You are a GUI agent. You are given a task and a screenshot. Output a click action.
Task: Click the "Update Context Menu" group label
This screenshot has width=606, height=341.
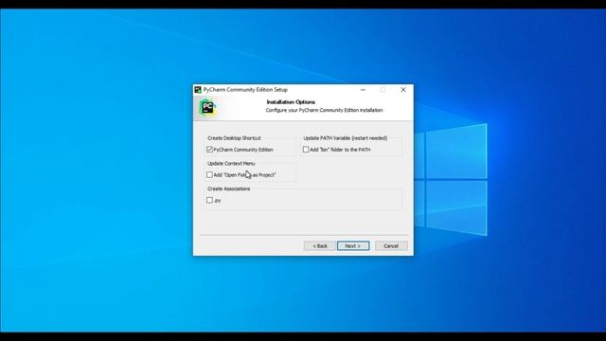(231, 164)
